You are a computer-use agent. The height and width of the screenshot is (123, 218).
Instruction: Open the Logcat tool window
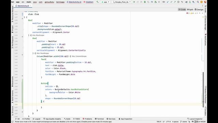(x=36, y=119)
